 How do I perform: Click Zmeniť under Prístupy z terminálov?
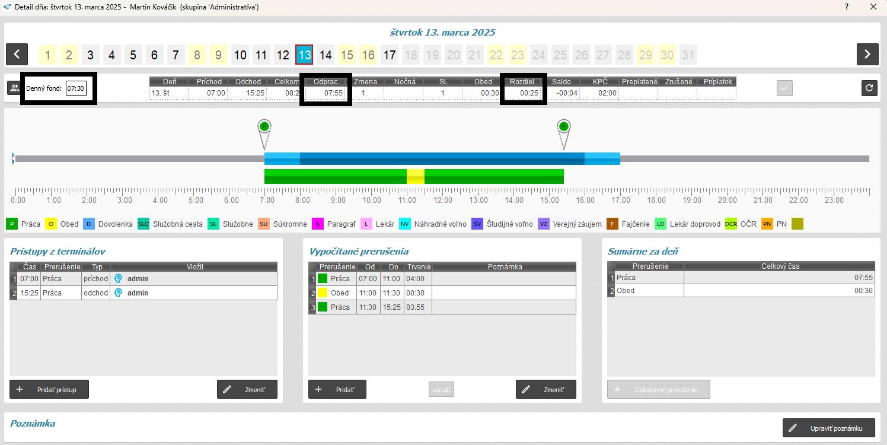[247, 389]
